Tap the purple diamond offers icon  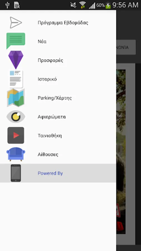[16, 60]
